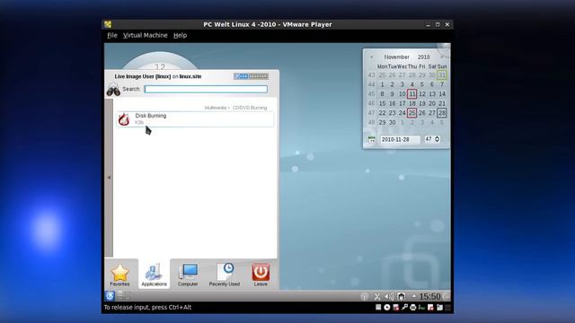Image resolution: width=575 pixels, height=323 pixels.
Task: Go to next month in calendar
Action: [x=442, y=57]
